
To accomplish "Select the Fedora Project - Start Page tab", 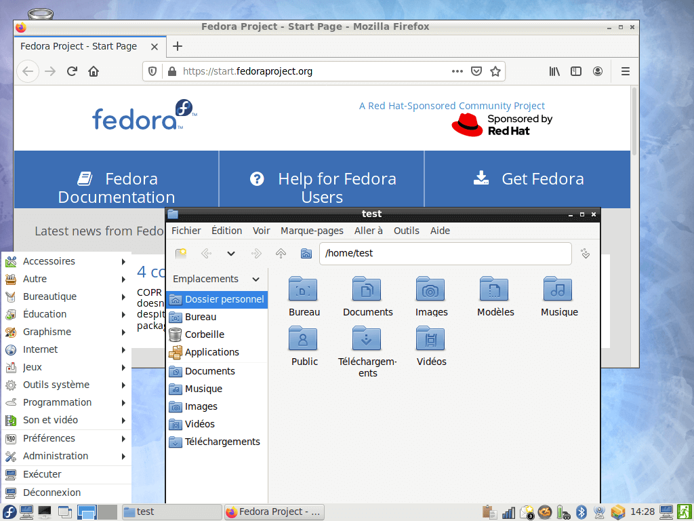I will click(x=90, y=47).
